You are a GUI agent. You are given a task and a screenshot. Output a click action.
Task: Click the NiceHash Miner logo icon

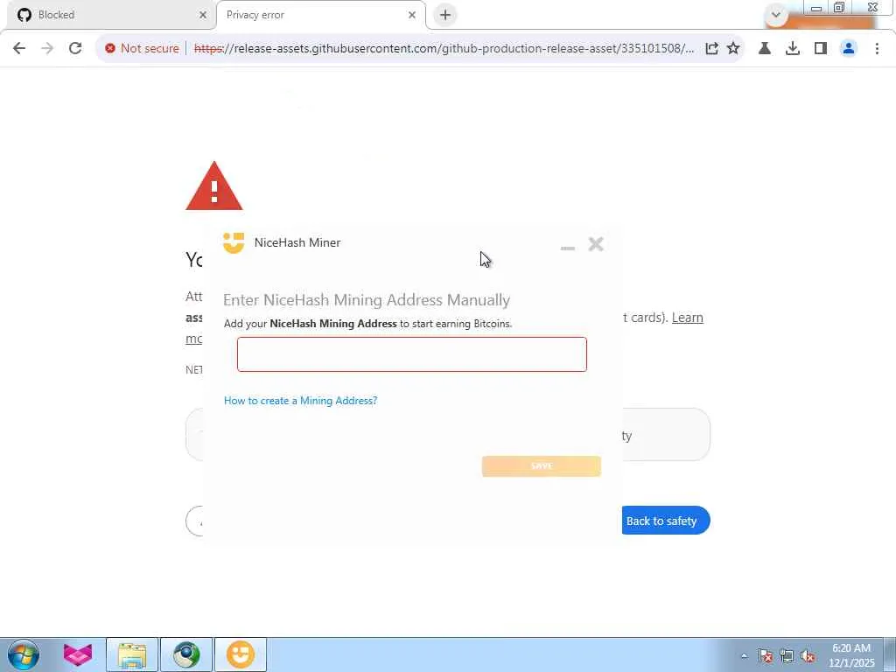click(x=234, y=243)
